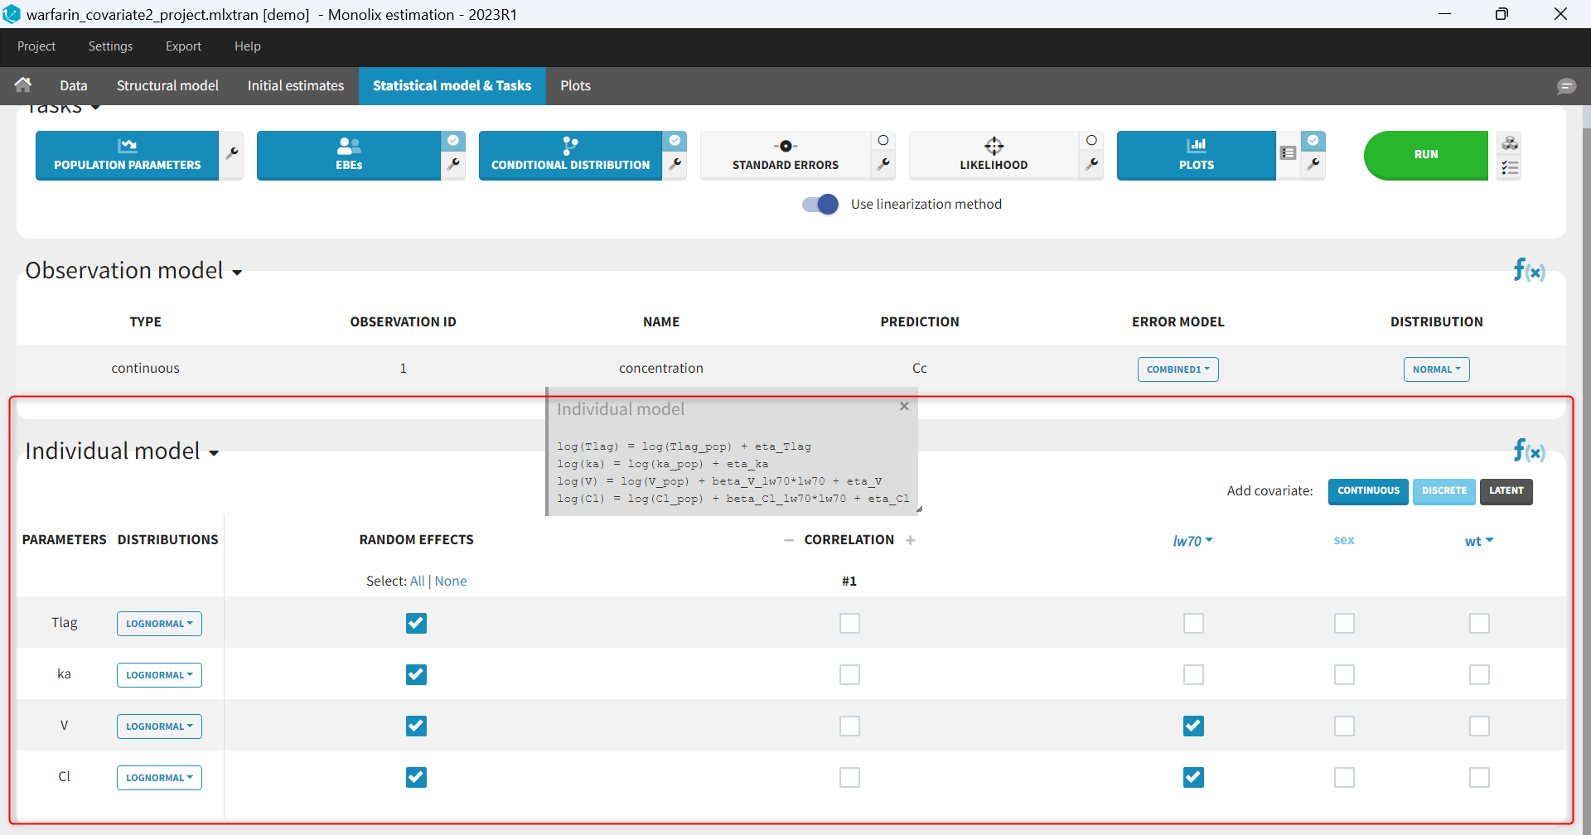Open the NORMAL distribution dropdown

tap(1436, 369)
